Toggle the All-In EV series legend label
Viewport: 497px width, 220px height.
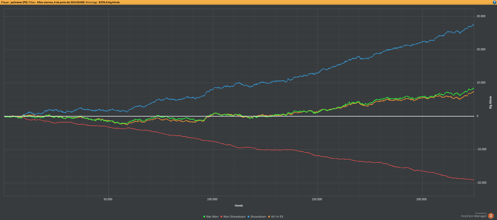(x=277, y=217)
